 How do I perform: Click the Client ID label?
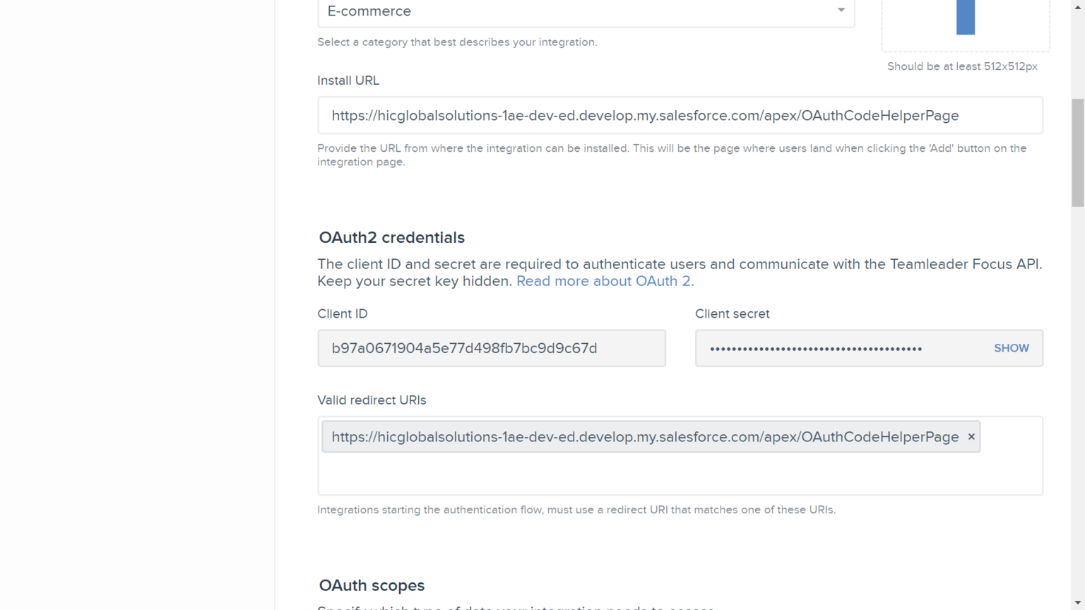click(x=343, y=313)
